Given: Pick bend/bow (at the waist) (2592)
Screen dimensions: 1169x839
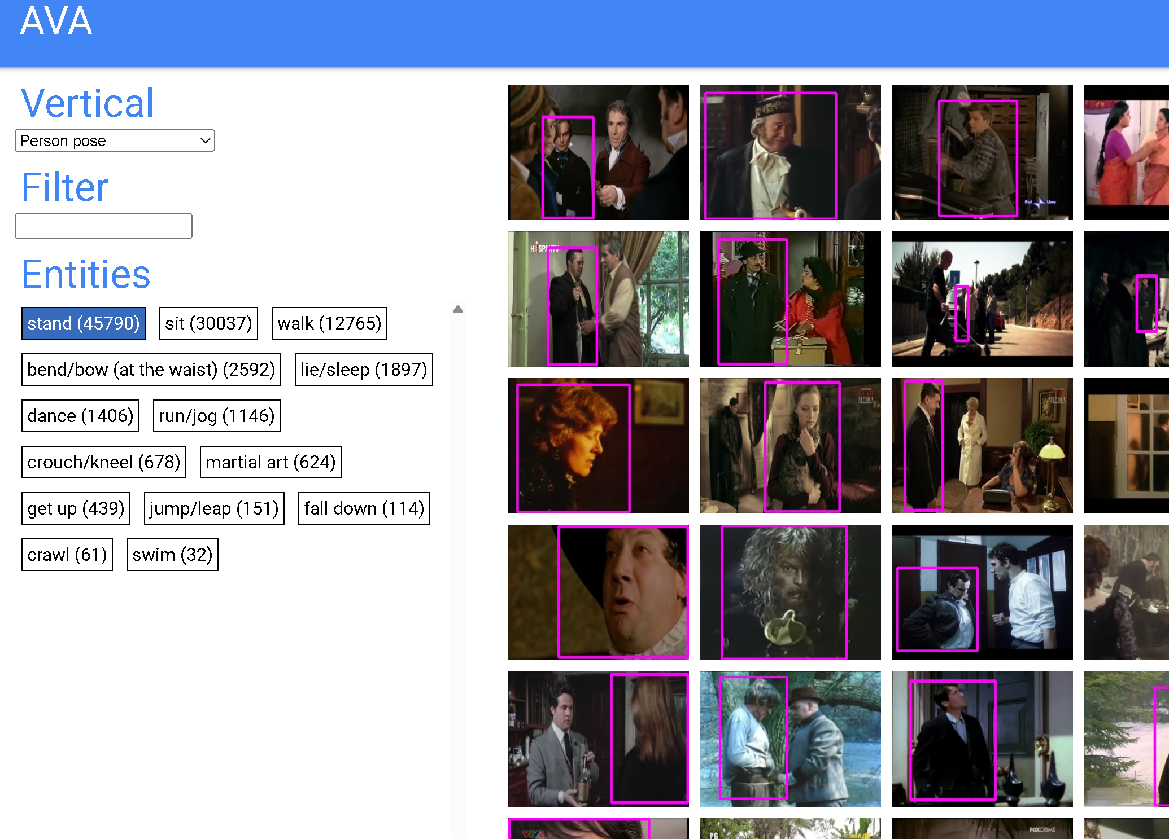Looking at the screenshot, I should 151,370.
